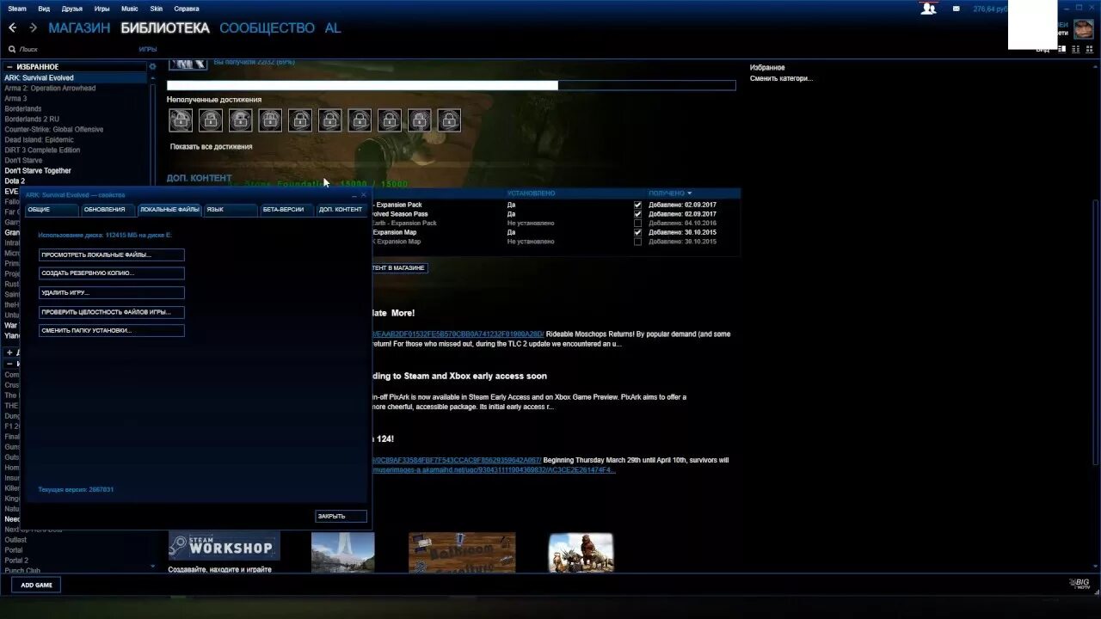This screenshot has height=619, width=1101.
Task: Click the magnifier search icon
Action: click(x=12, y=50)
